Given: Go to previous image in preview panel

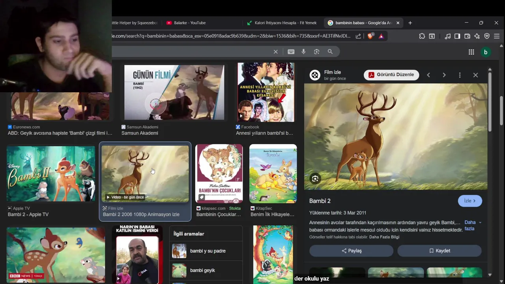Looking at the screenshot, I should (x=428, y=75).
